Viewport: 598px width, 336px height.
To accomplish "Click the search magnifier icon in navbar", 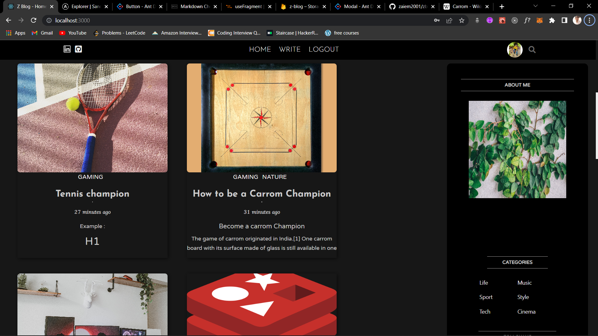I will click(532, 50).
